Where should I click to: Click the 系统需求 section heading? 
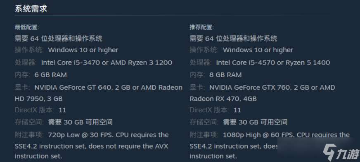pos(31,9)
